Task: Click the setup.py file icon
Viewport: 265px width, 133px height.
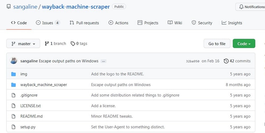Action: point(13,127)
